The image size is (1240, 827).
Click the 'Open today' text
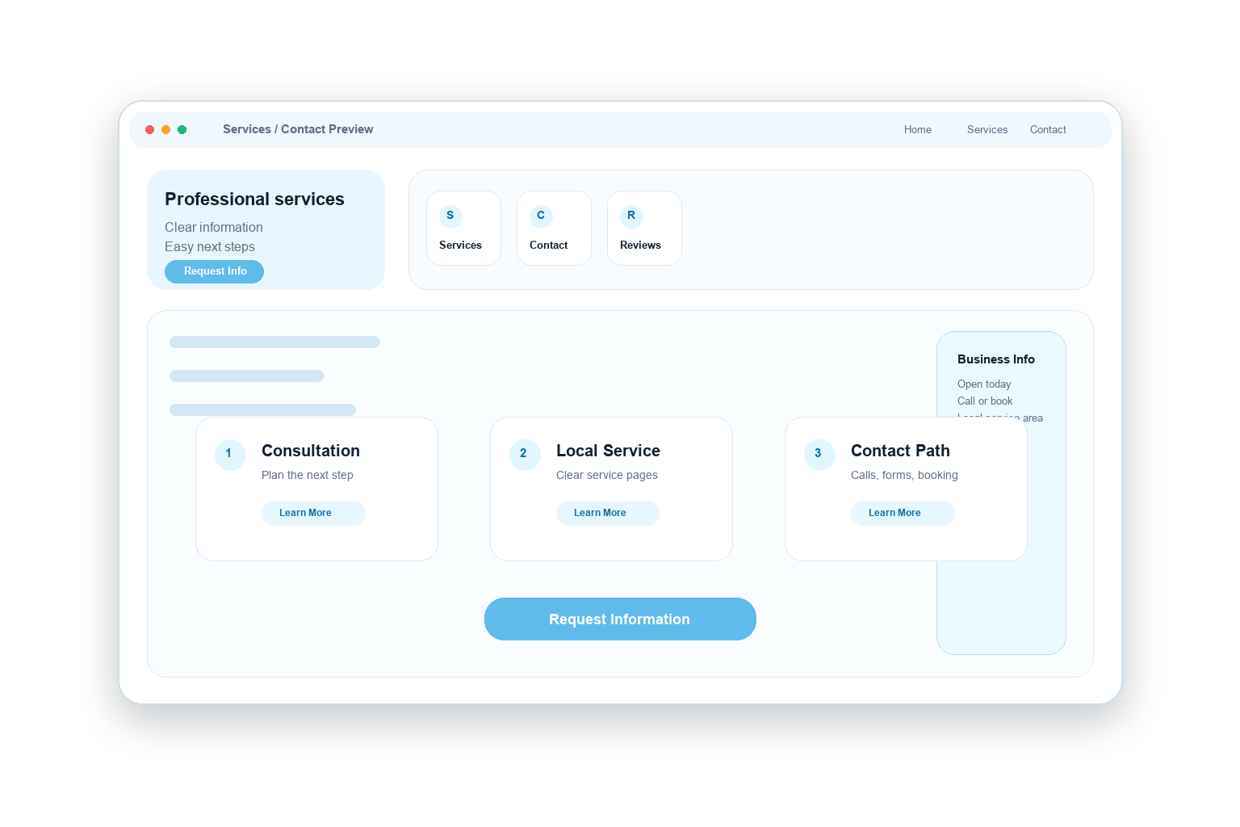984,384
